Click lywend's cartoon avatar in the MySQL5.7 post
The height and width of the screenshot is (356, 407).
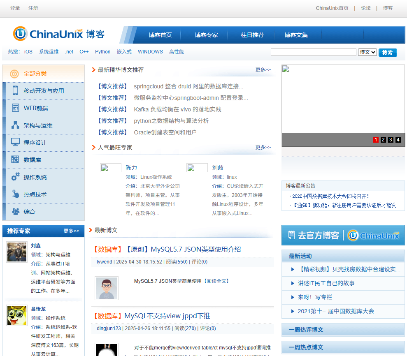107,288
